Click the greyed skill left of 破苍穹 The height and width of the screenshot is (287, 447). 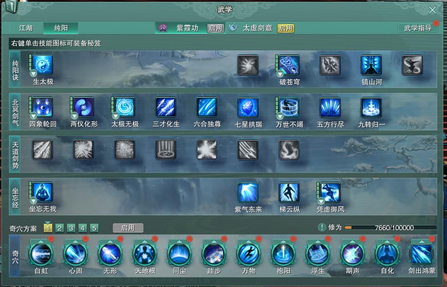click(x=248, y=65)
